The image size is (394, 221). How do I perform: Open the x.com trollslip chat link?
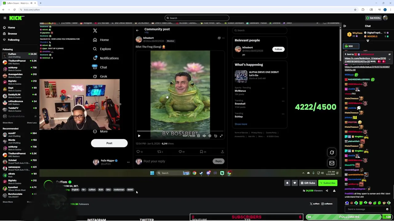tap(367, 68)
